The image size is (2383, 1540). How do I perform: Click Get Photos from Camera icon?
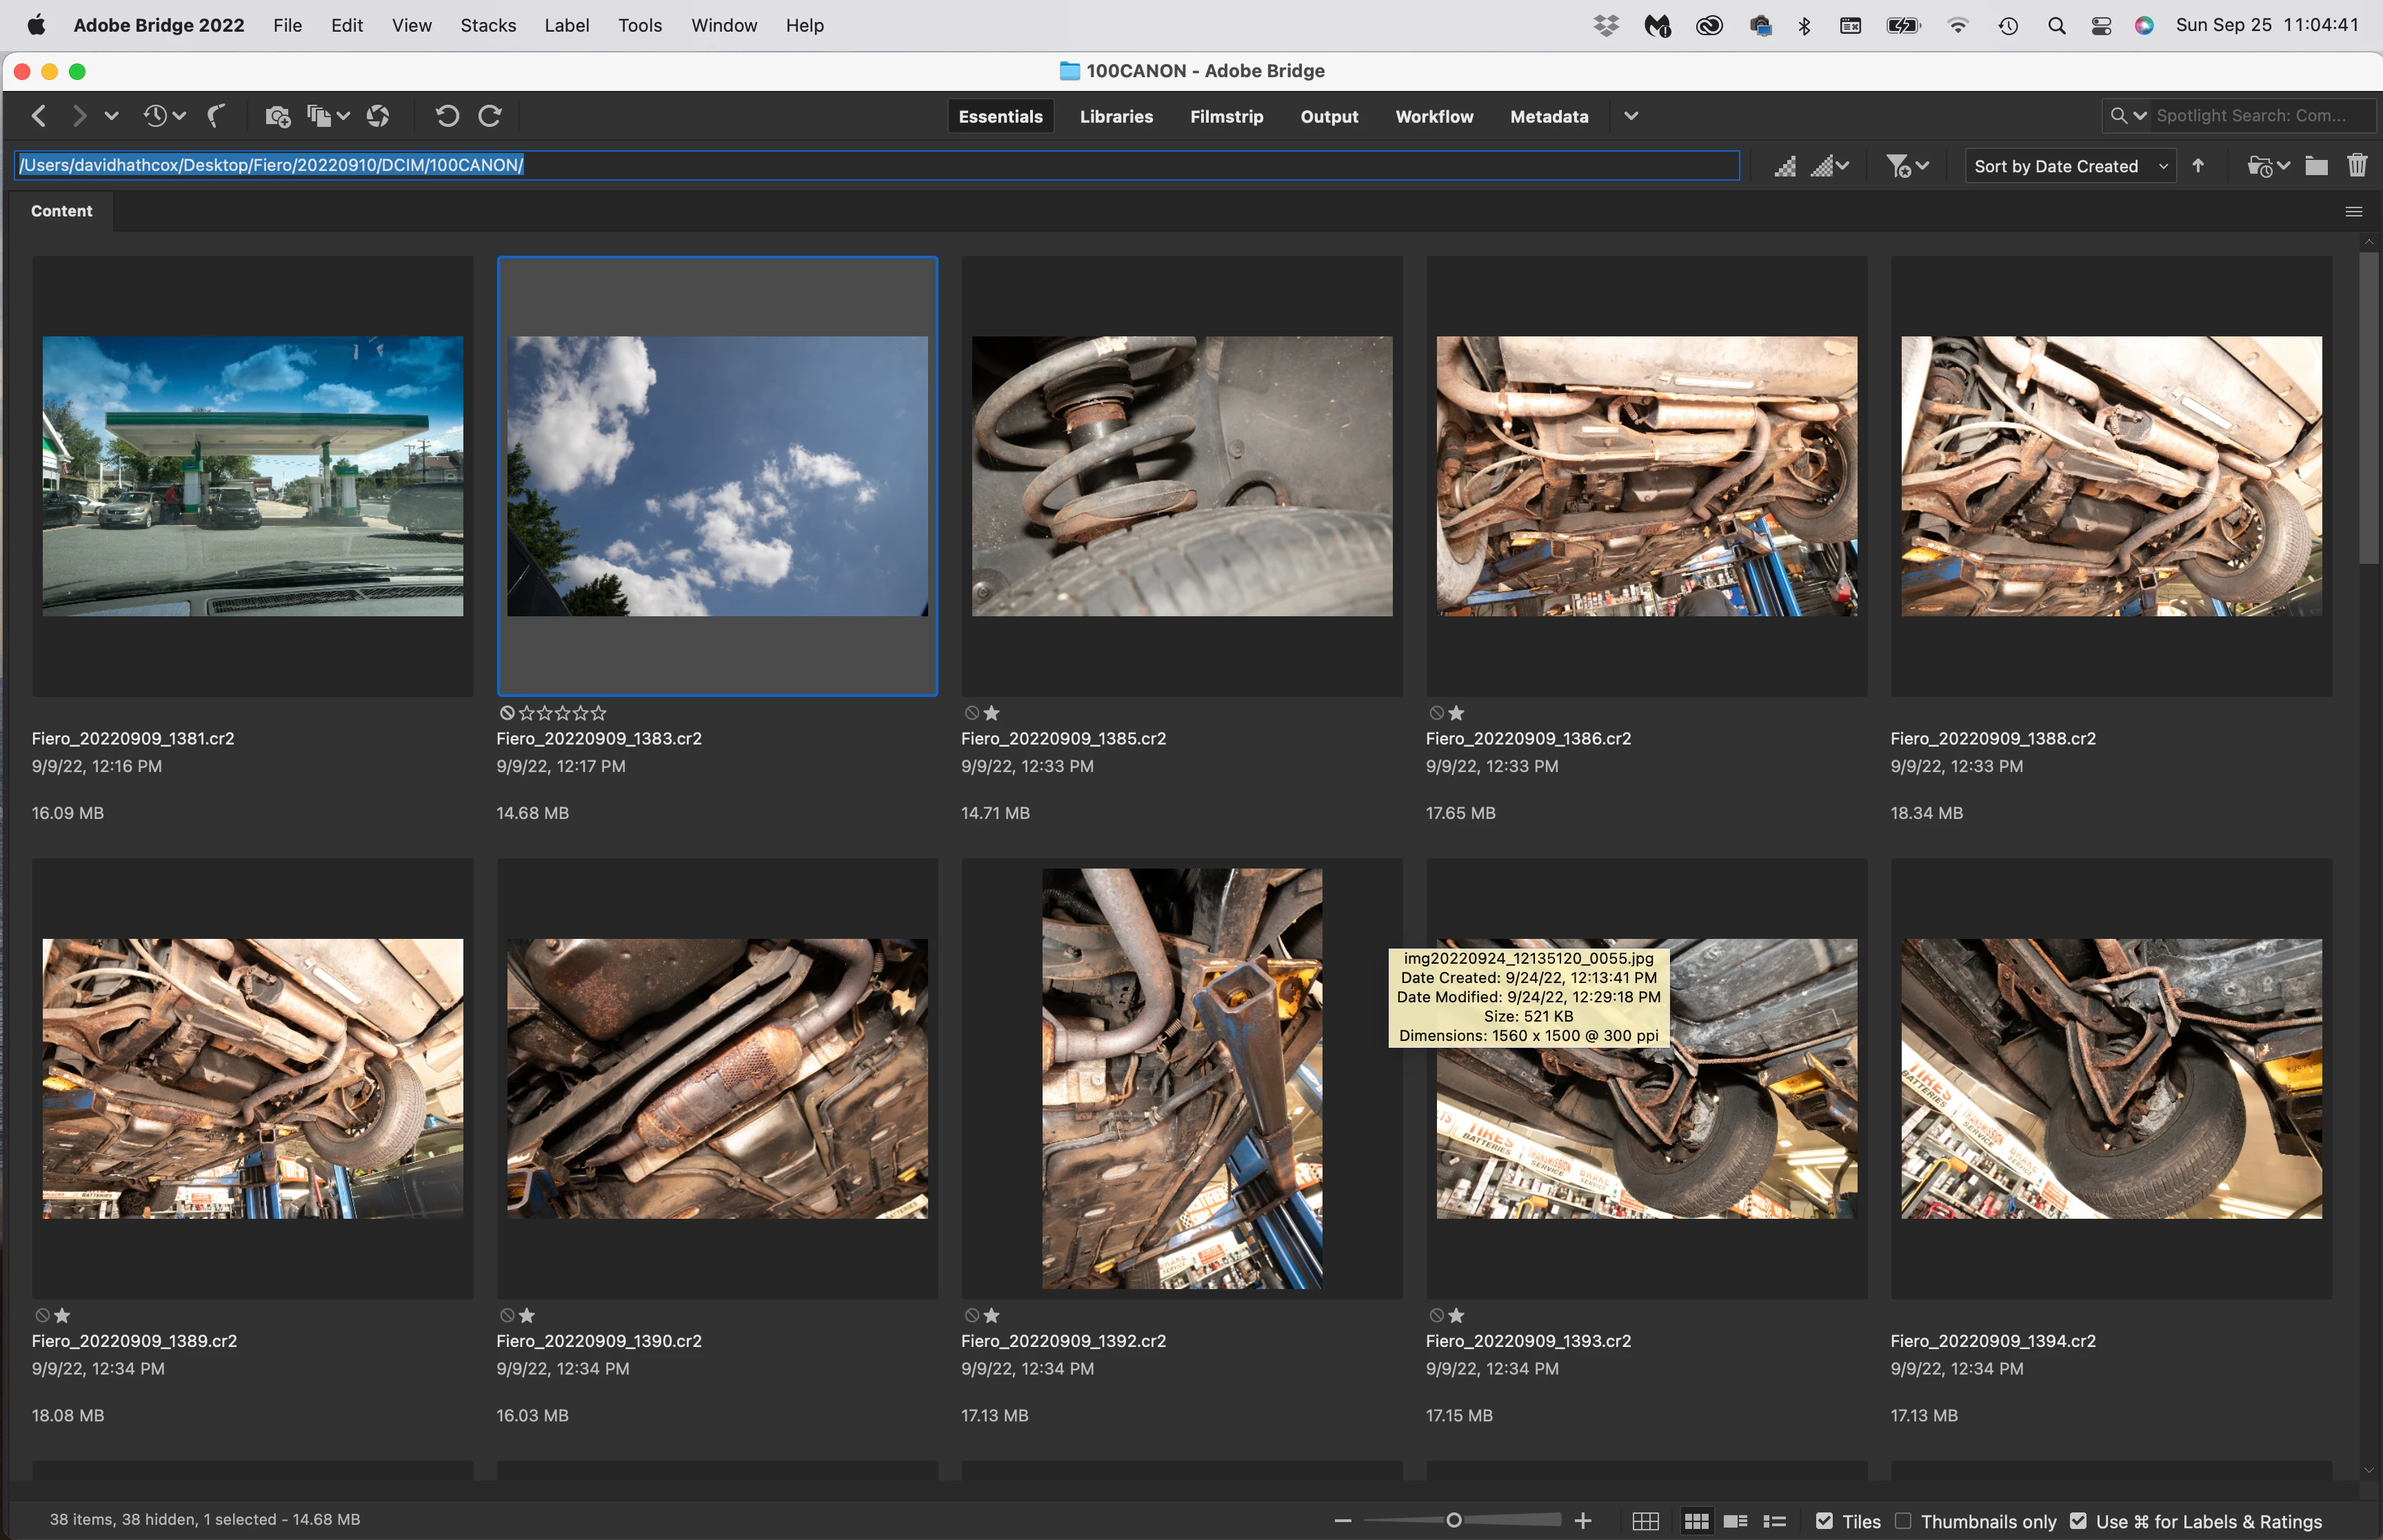click(277, 116)
